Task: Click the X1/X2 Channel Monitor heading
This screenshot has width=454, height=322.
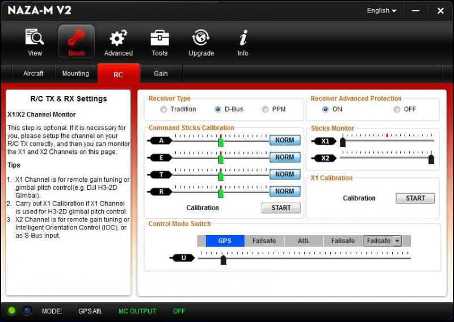Action: tap(41, 115)
